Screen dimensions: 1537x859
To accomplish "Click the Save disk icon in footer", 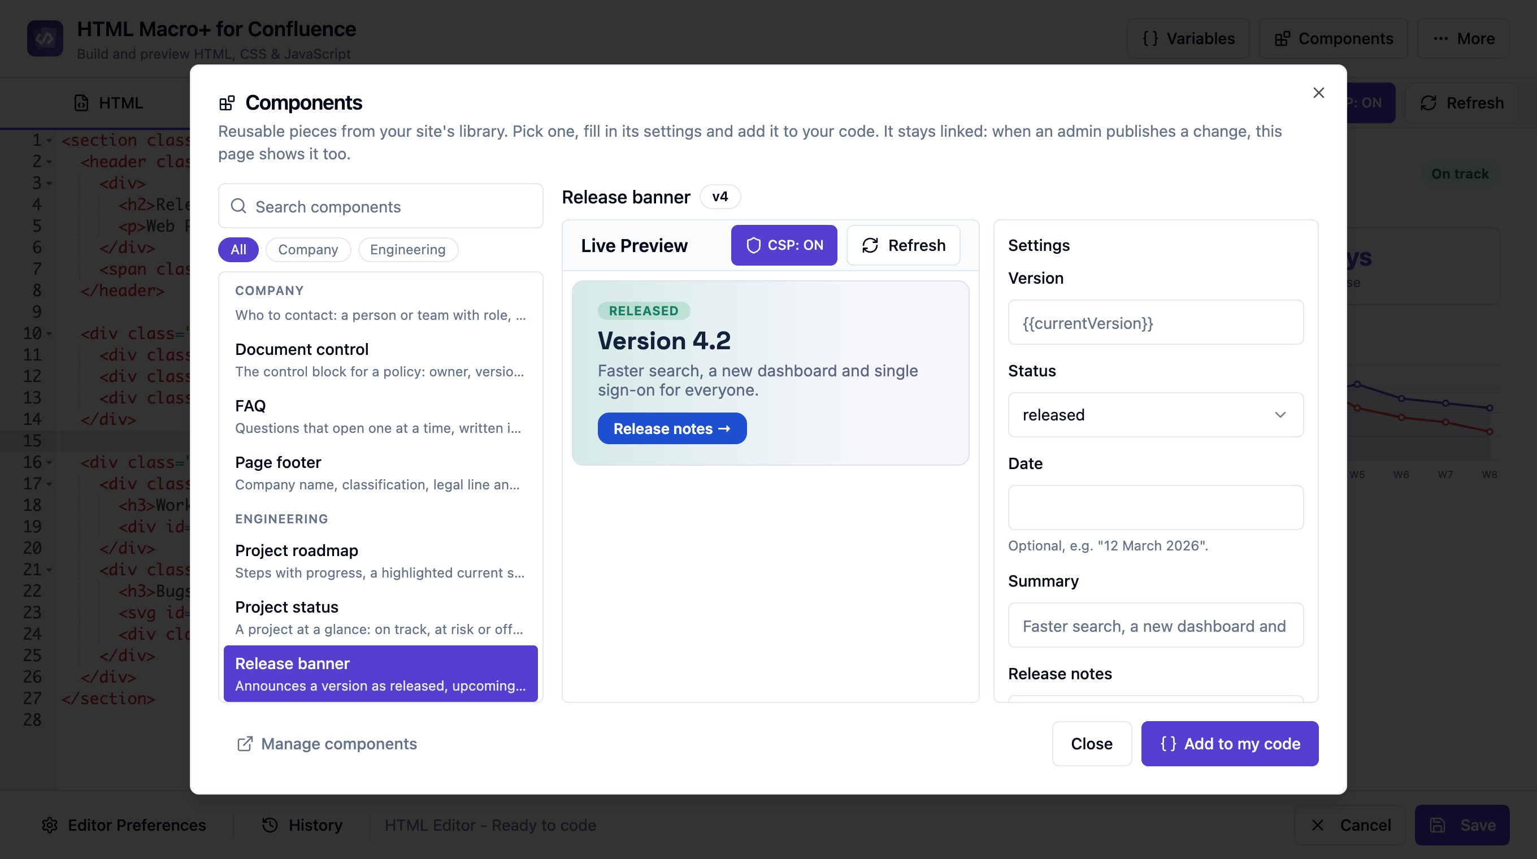I will point(1438,825).
